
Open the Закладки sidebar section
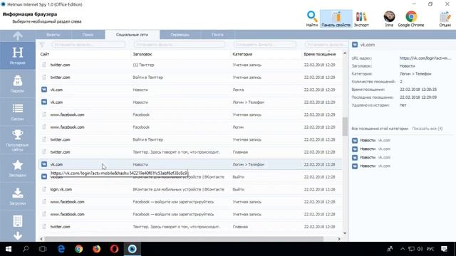(17, 169)
